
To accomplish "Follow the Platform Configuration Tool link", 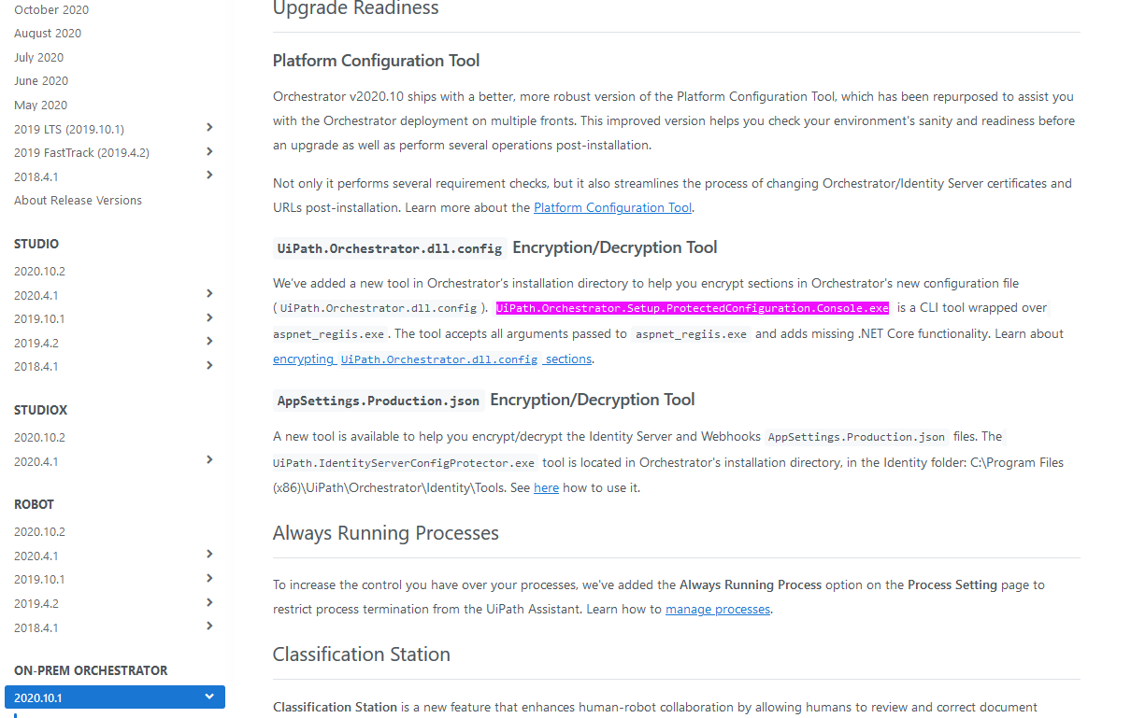I will pos(613,207).
